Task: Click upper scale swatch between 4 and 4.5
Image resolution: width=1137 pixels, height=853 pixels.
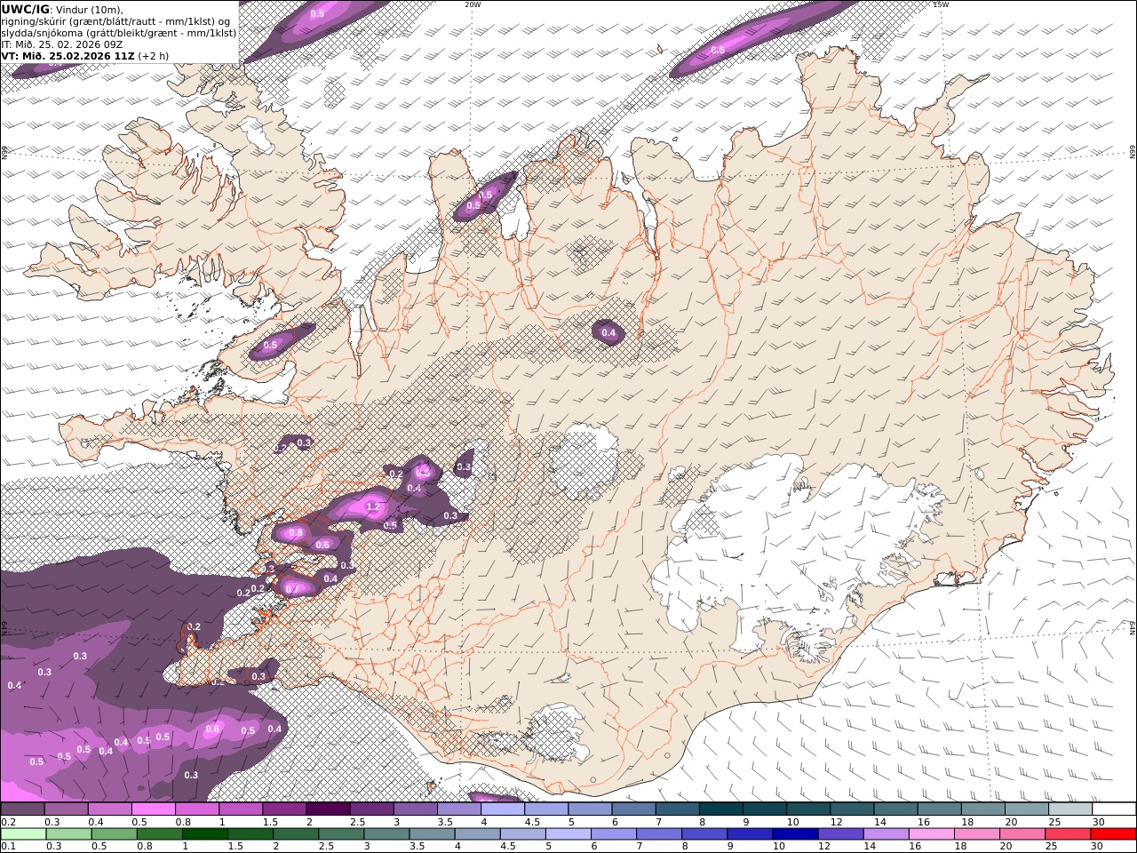Action: point(503,809)
